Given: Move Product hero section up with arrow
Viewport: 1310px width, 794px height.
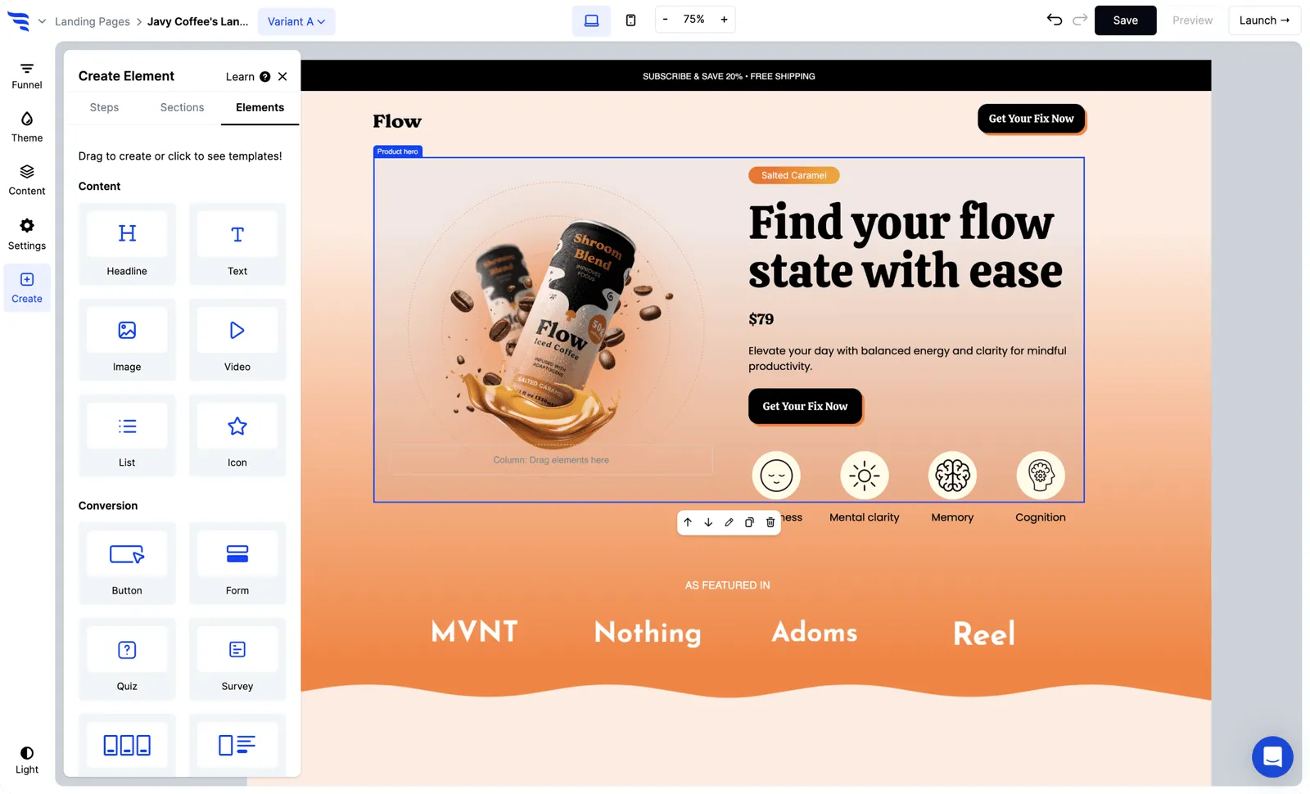Looking at the screenshot, I should coord(688,522).
